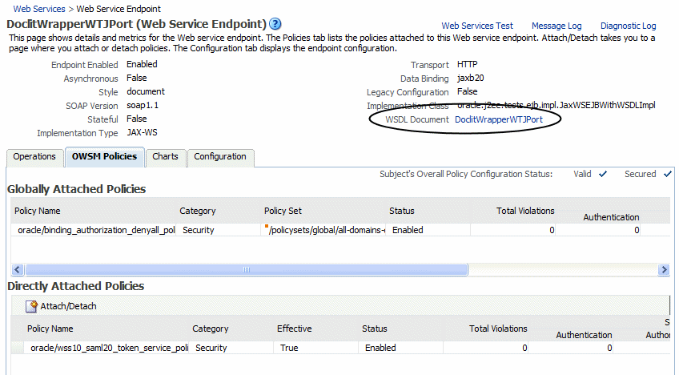Viewport: 679px width, 375px height.
Task: Click the Attach/Detach policy icon
Action: (31, 306)
